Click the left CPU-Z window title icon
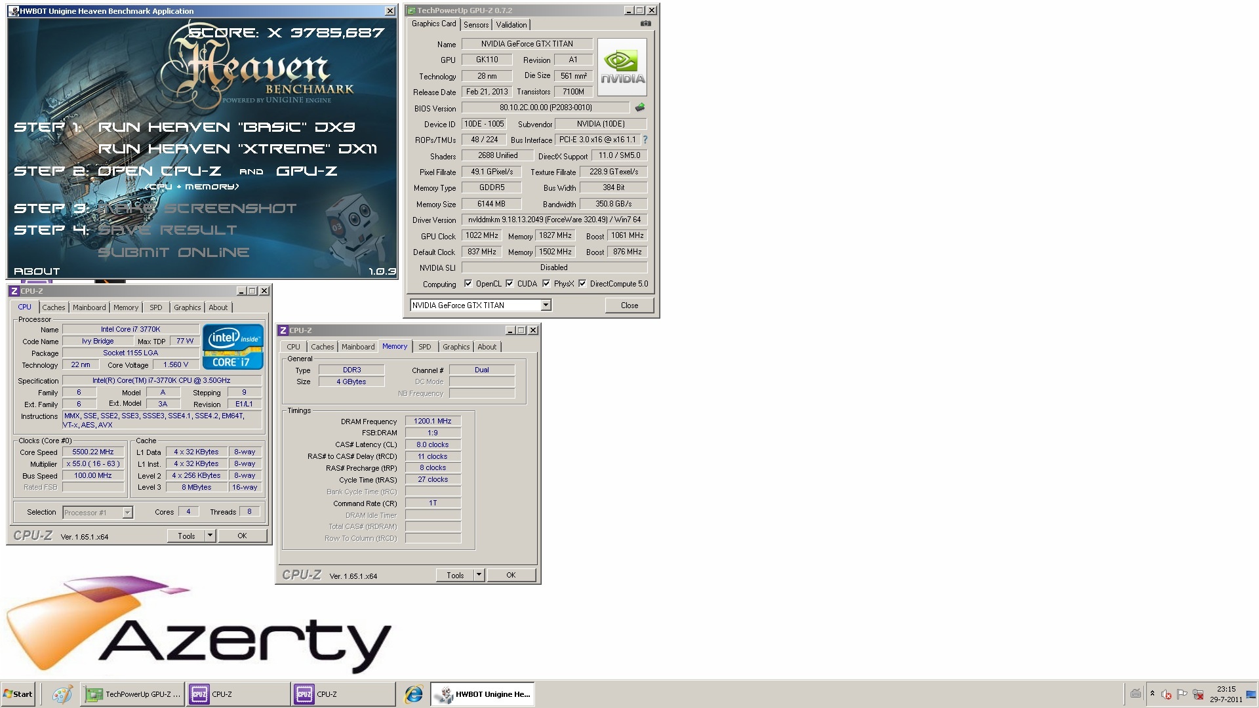 tap(14, 291)
